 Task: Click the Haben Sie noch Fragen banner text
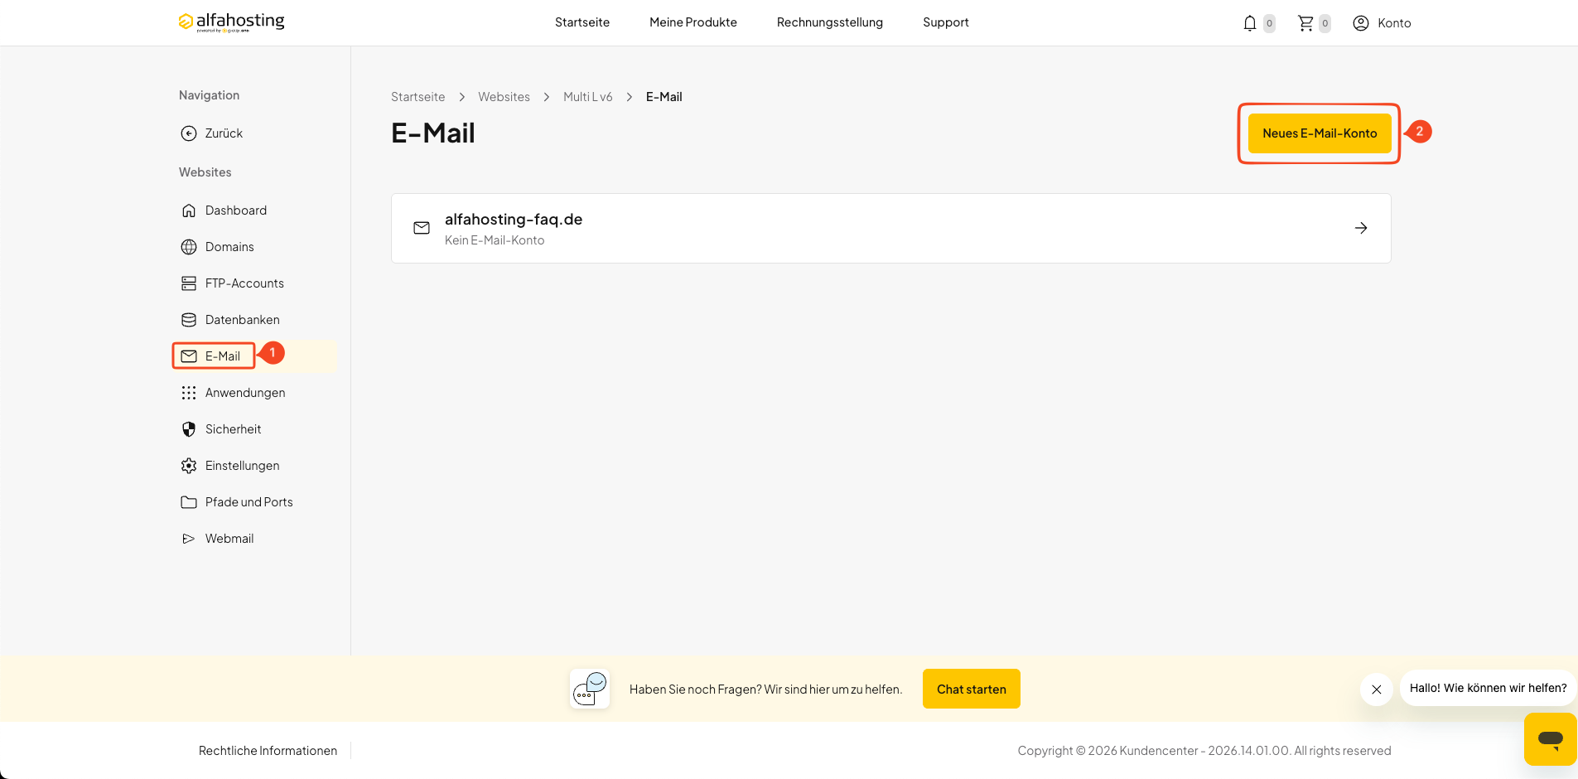[765, 689]
